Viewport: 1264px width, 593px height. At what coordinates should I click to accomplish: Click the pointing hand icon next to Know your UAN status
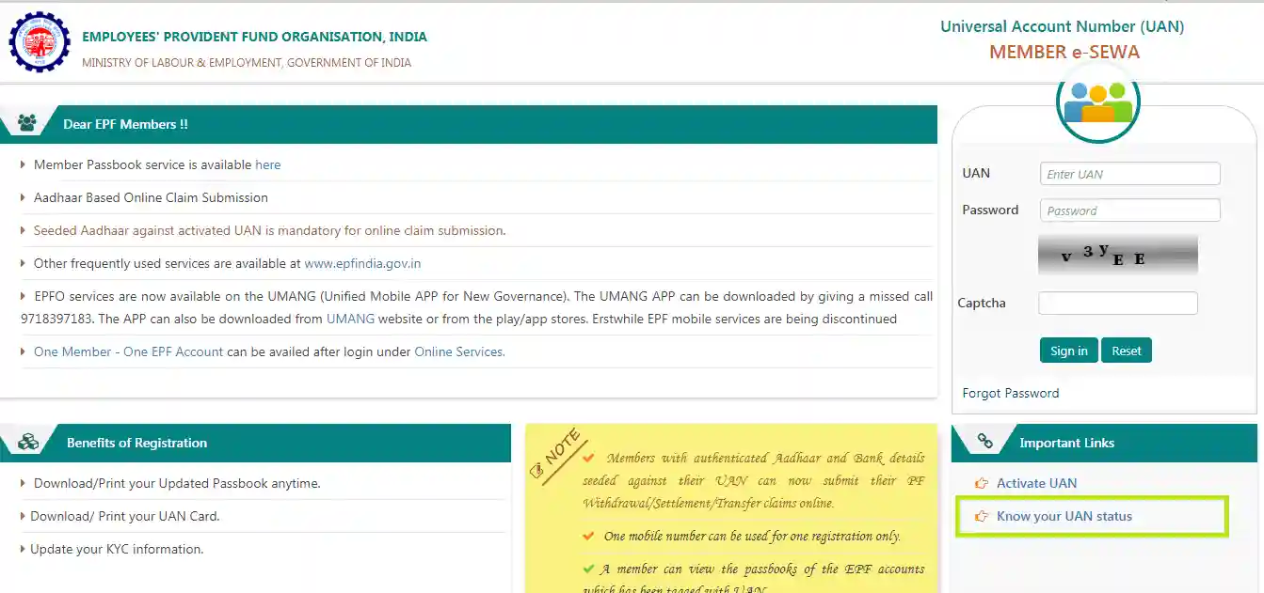(982, 516)
